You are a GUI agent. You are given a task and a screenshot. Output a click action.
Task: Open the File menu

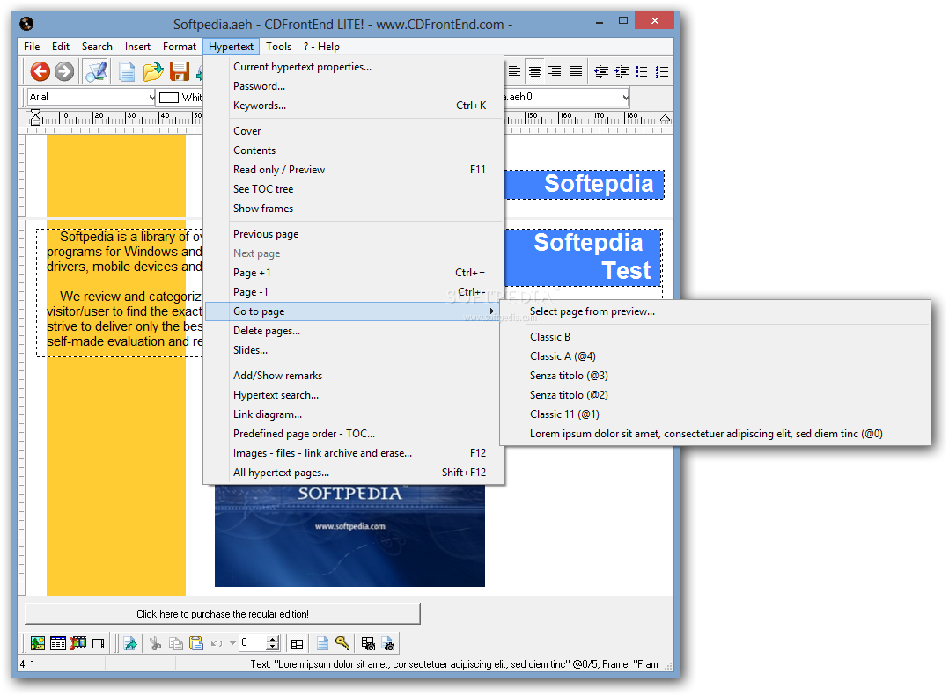pos(32,47)
